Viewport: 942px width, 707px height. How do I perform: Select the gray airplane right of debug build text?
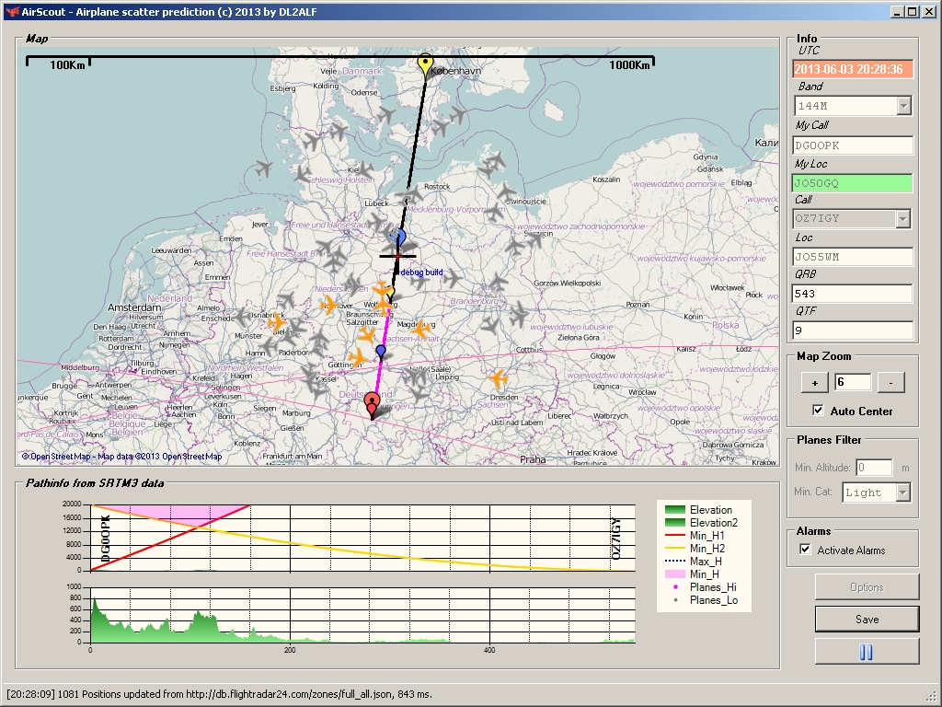tap(453, 278)
